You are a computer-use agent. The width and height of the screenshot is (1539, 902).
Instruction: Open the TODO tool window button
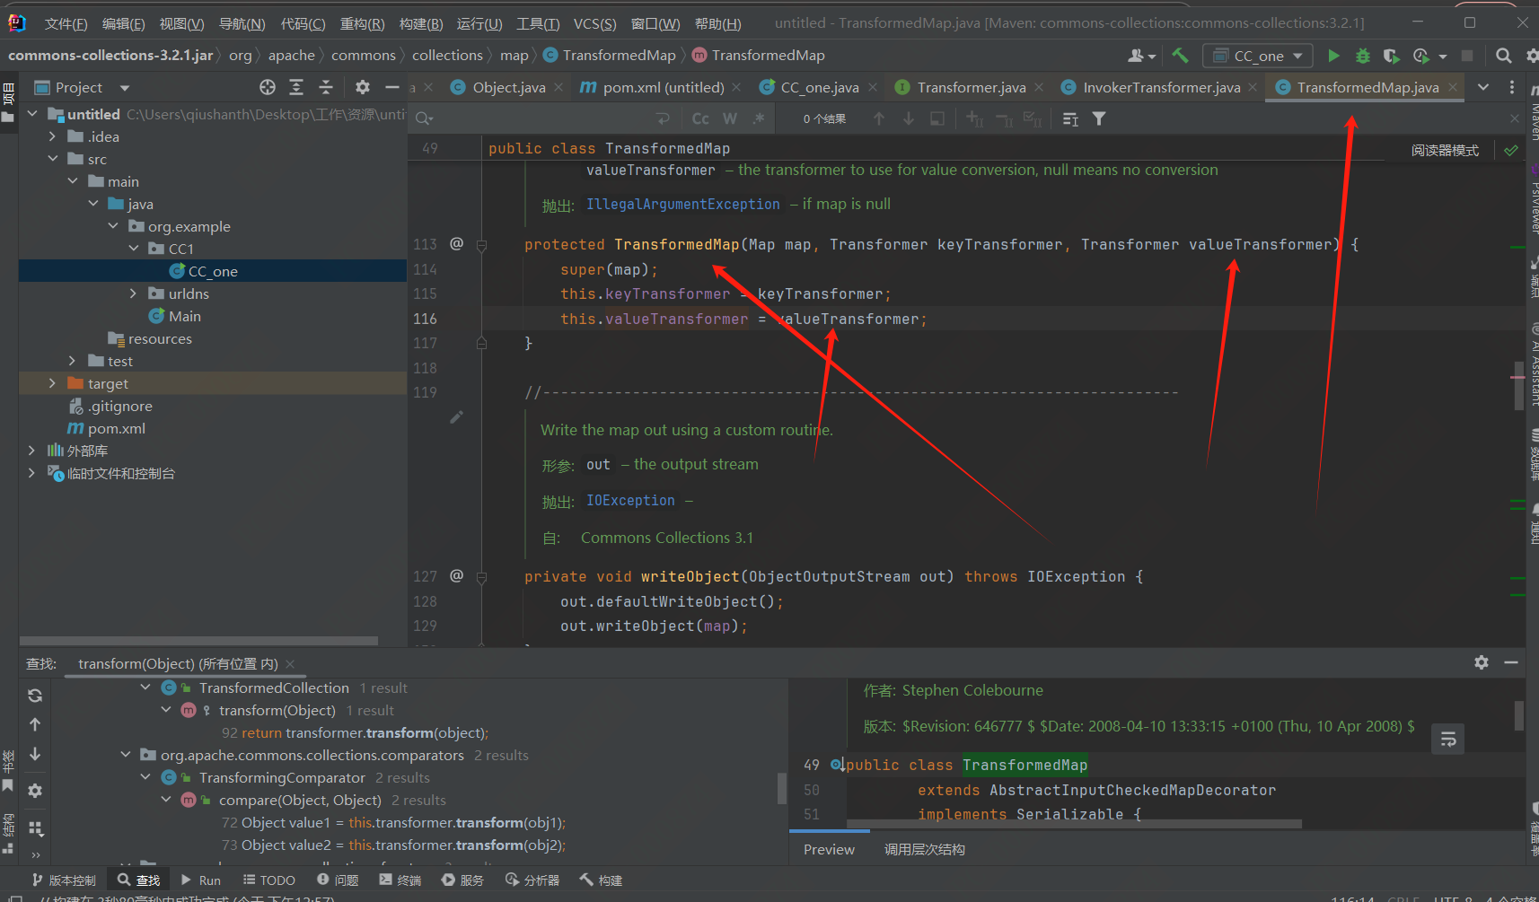[268, 880]
